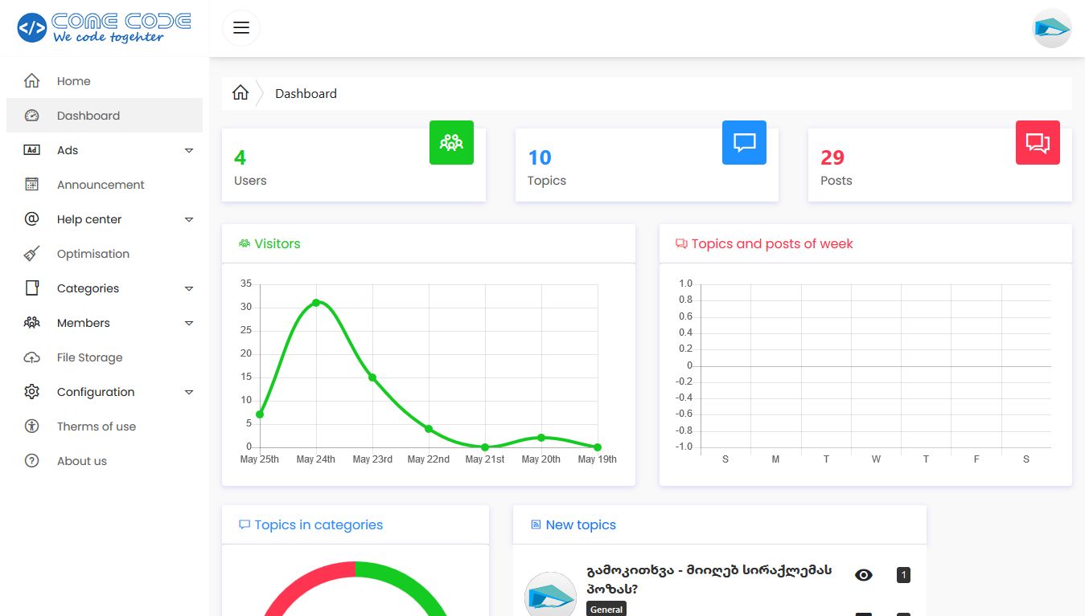
Task: Click the blue Topics card chat icon
Action: (x=745, y=143)
